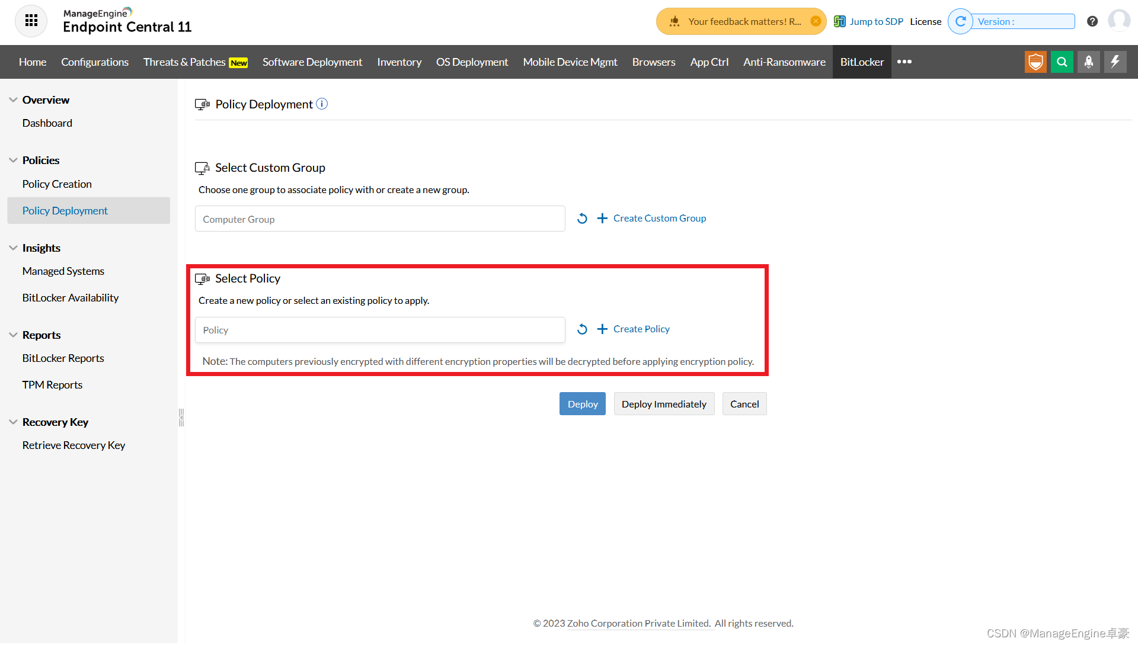Open BitLocker Reports in sidebar
Screen dimensions: 1138x645
tap(63, 358)
